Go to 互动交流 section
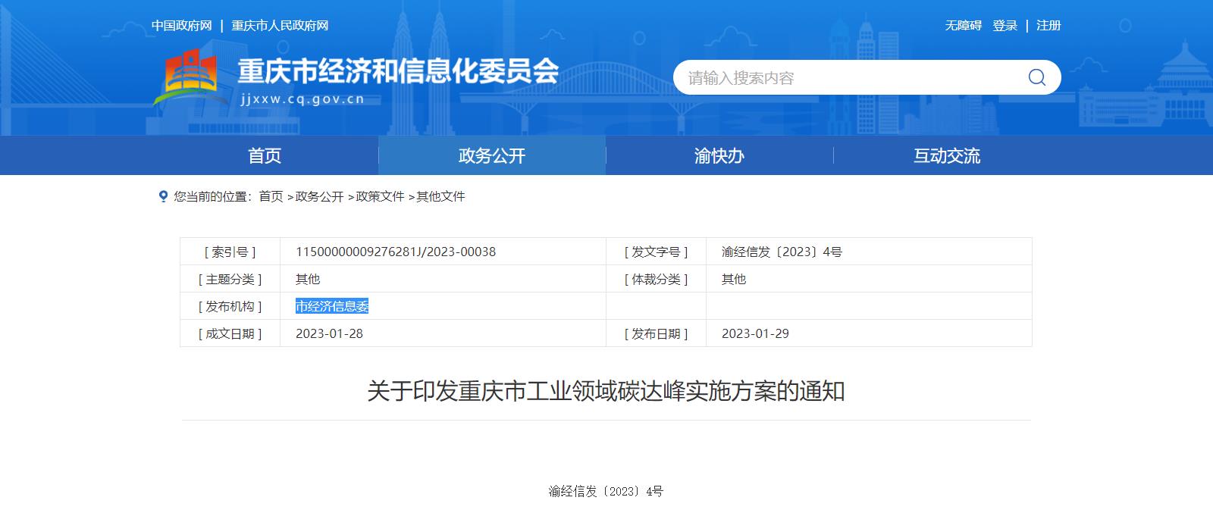Image resolution: width=1213 pixels, height=513 pixels. tap(946, 155)
